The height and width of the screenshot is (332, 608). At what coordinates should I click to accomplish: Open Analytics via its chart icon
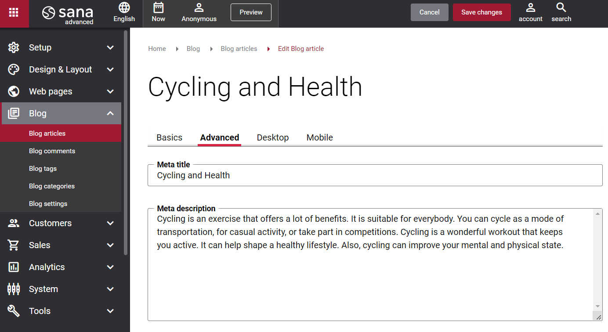tap(13, 267)
